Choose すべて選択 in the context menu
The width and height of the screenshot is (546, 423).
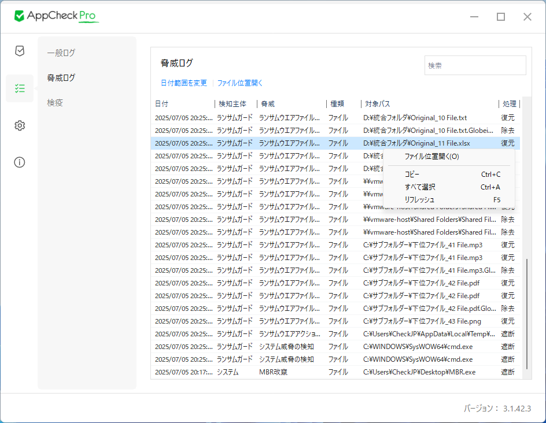tap(420, 187)
